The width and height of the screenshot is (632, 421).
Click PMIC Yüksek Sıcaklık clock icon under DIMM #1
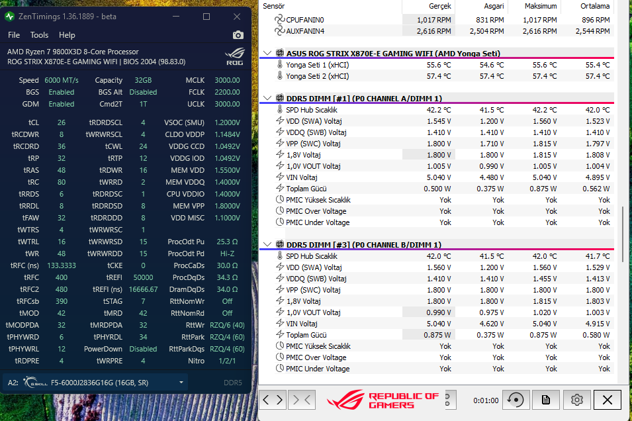click(280, 199)
